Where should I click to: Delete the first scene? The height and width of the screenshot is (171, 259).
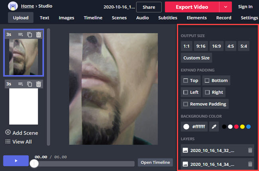pyautogui.click(x=39, y=35)
